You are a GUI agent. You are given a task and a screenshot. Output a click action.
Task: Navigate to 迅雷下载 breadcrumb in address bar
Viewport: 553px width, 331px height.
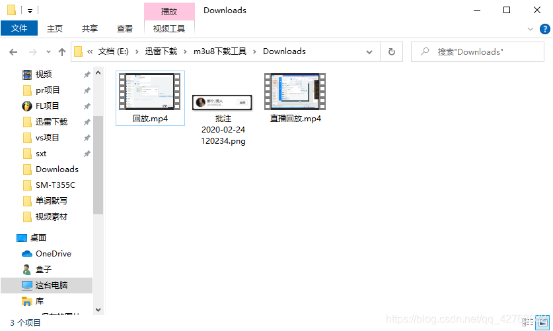pyautogui.click(x=161, y=51)
